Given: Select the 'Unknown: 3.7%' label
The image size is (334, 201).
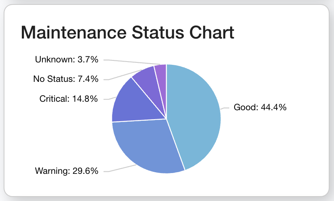Looking at the screenshot, I should (67, 60).
